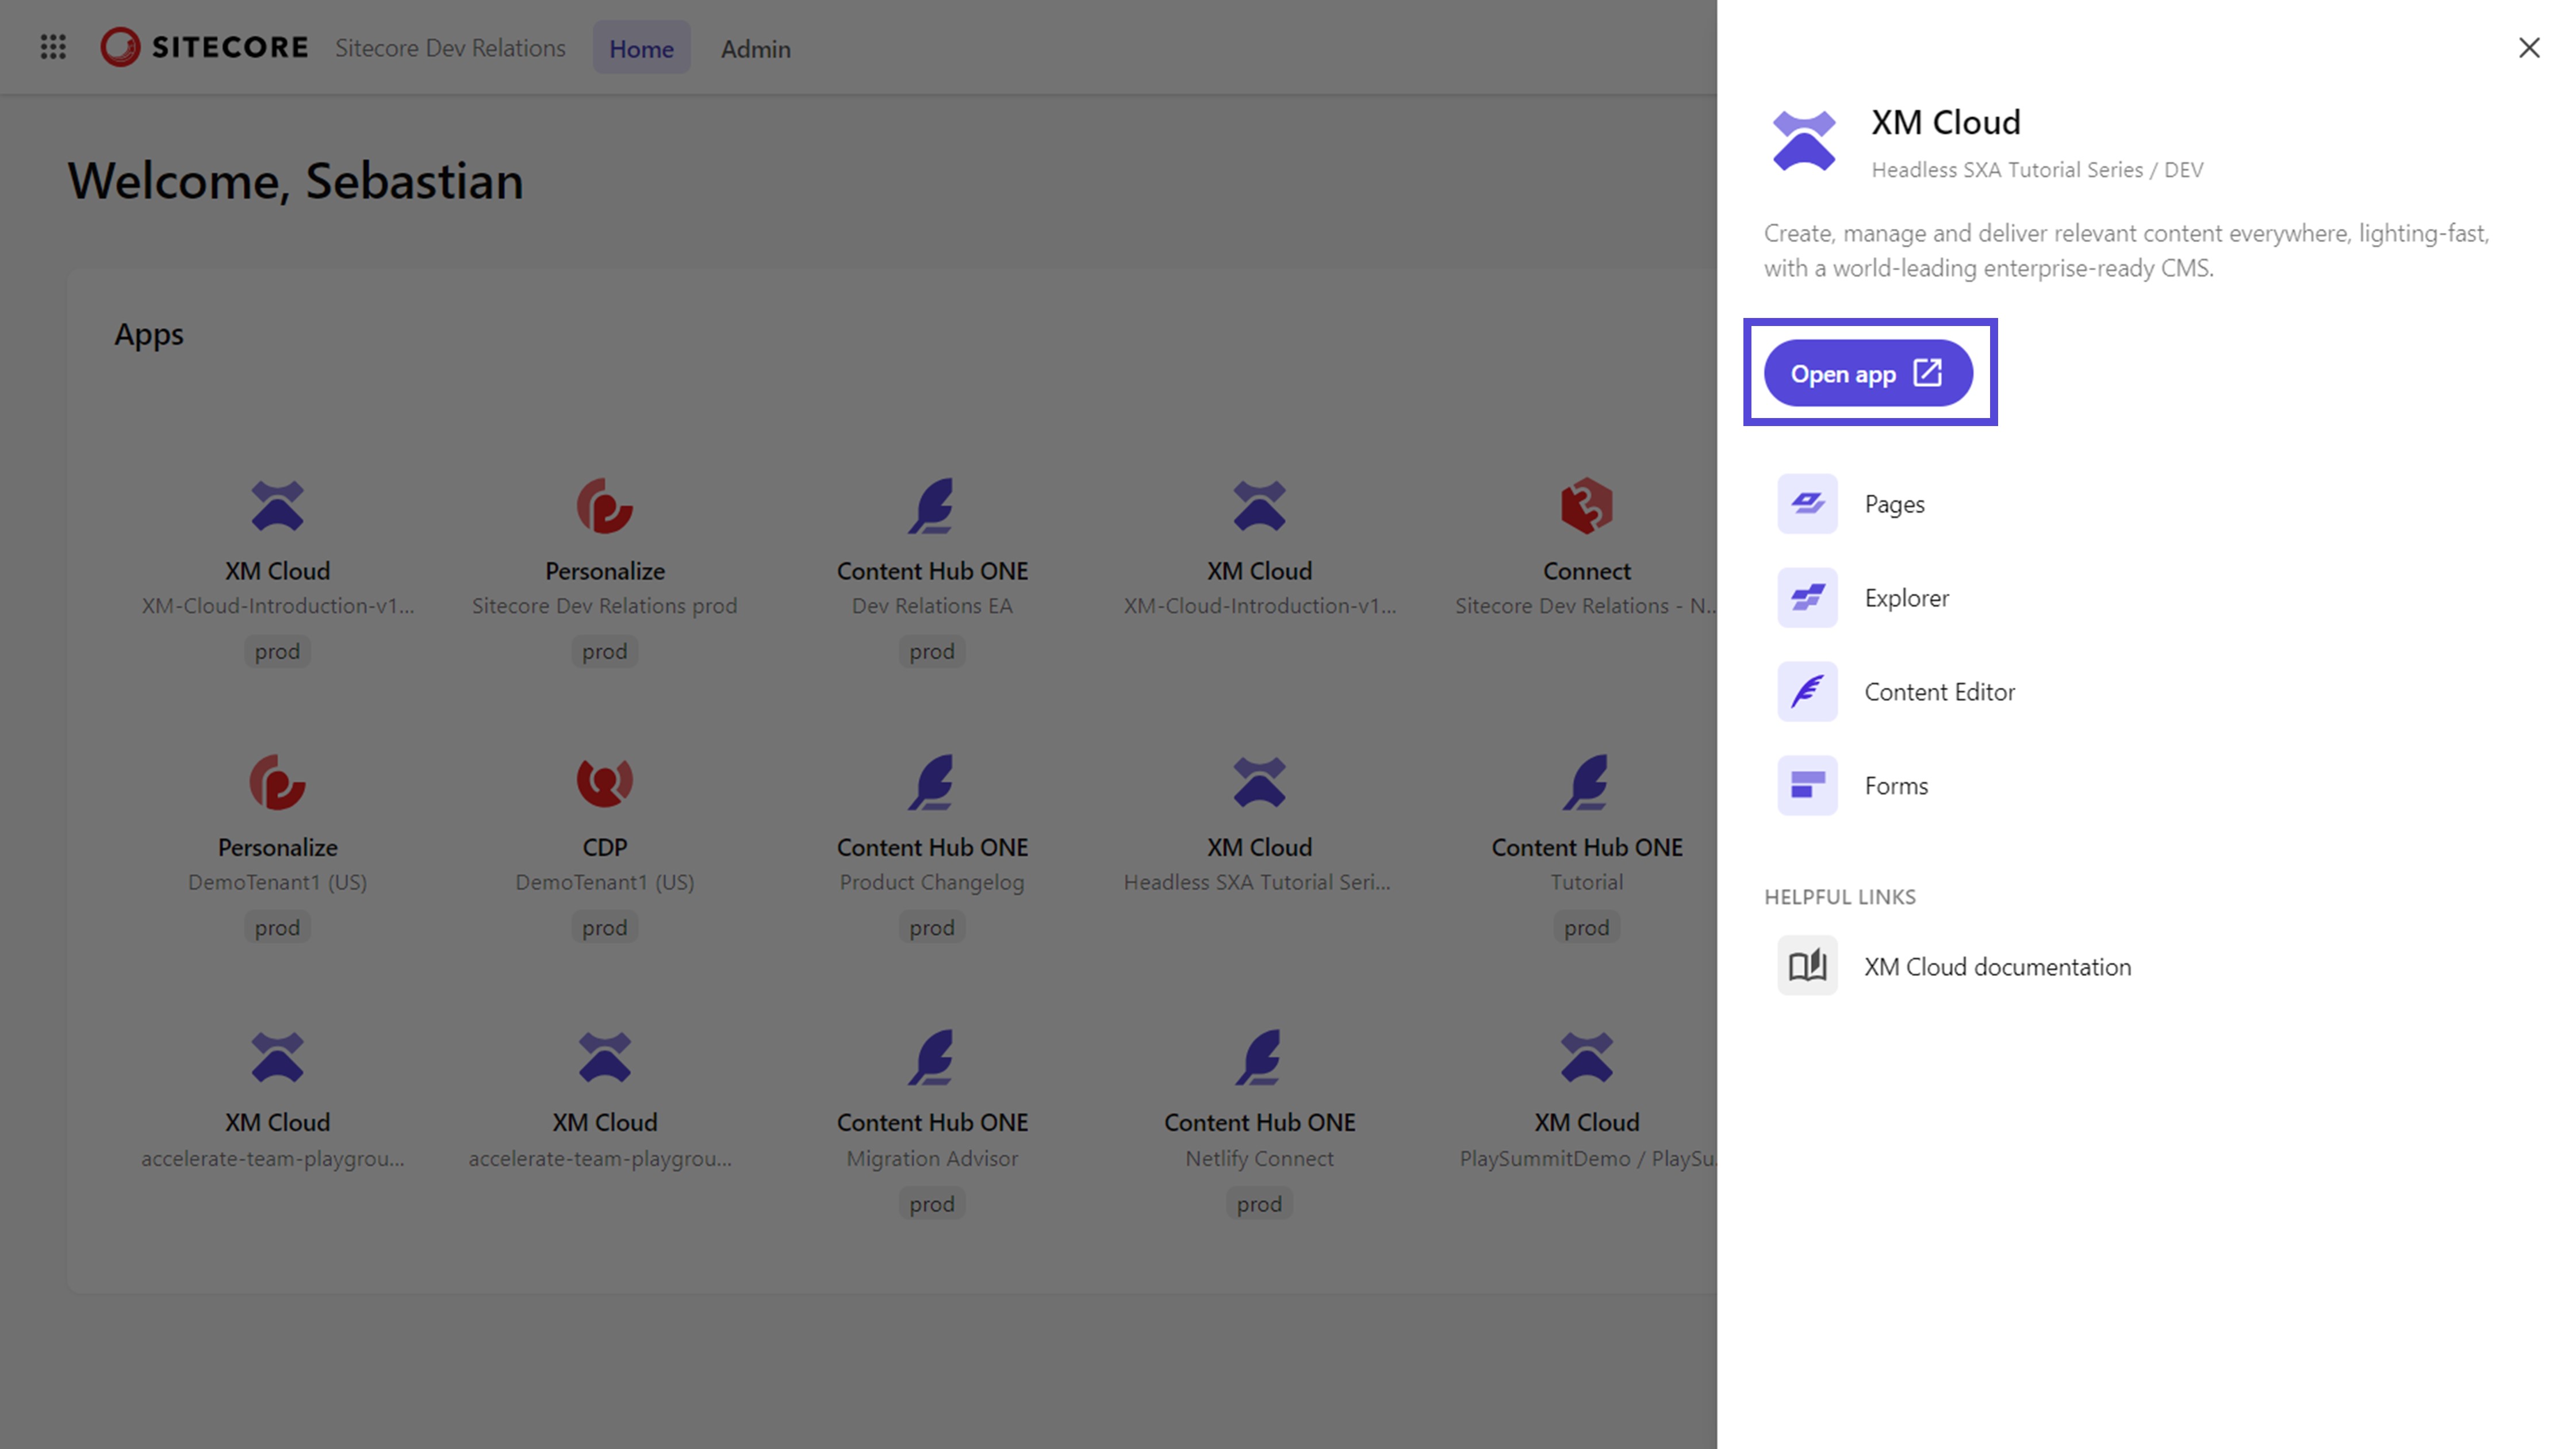Open Pages from the XM Cloud panel
This screenshot has height=1449, width=2576.
tap(1894, 504)
